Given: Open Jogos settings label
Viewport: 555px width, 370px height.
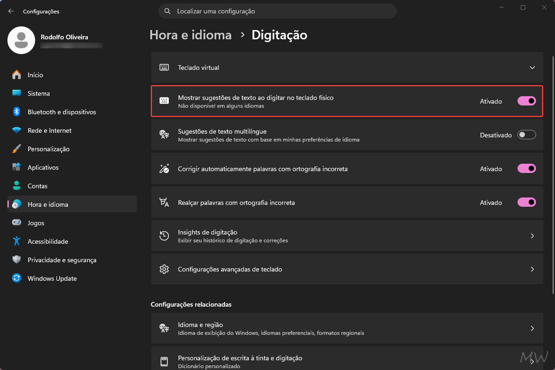Looking at the screenshot, I should (36, 223).
